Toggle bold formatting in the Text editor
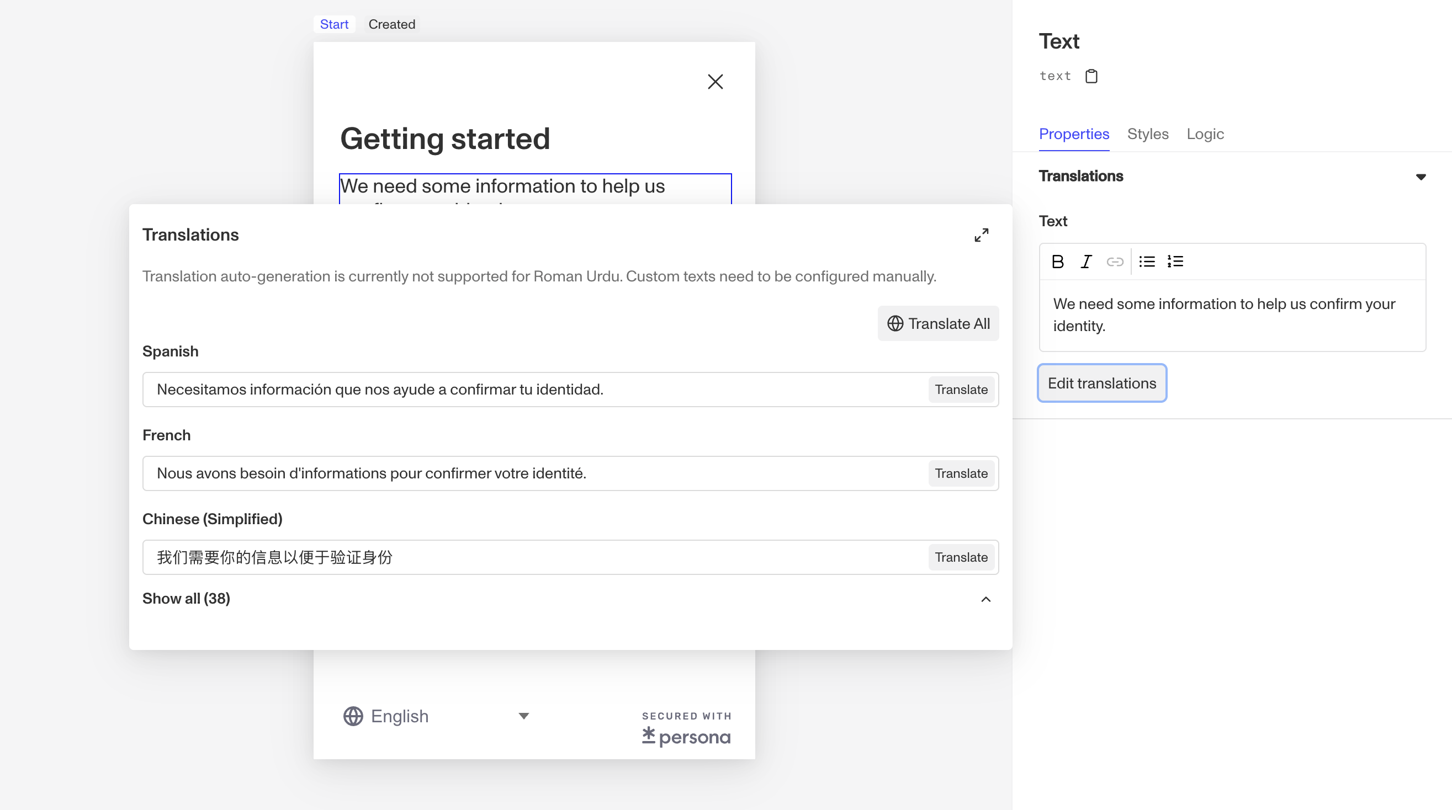 pyautogui.click(x=1057, y=262)
